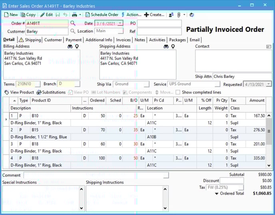Click the Lot Numbers button

point(106,92)
